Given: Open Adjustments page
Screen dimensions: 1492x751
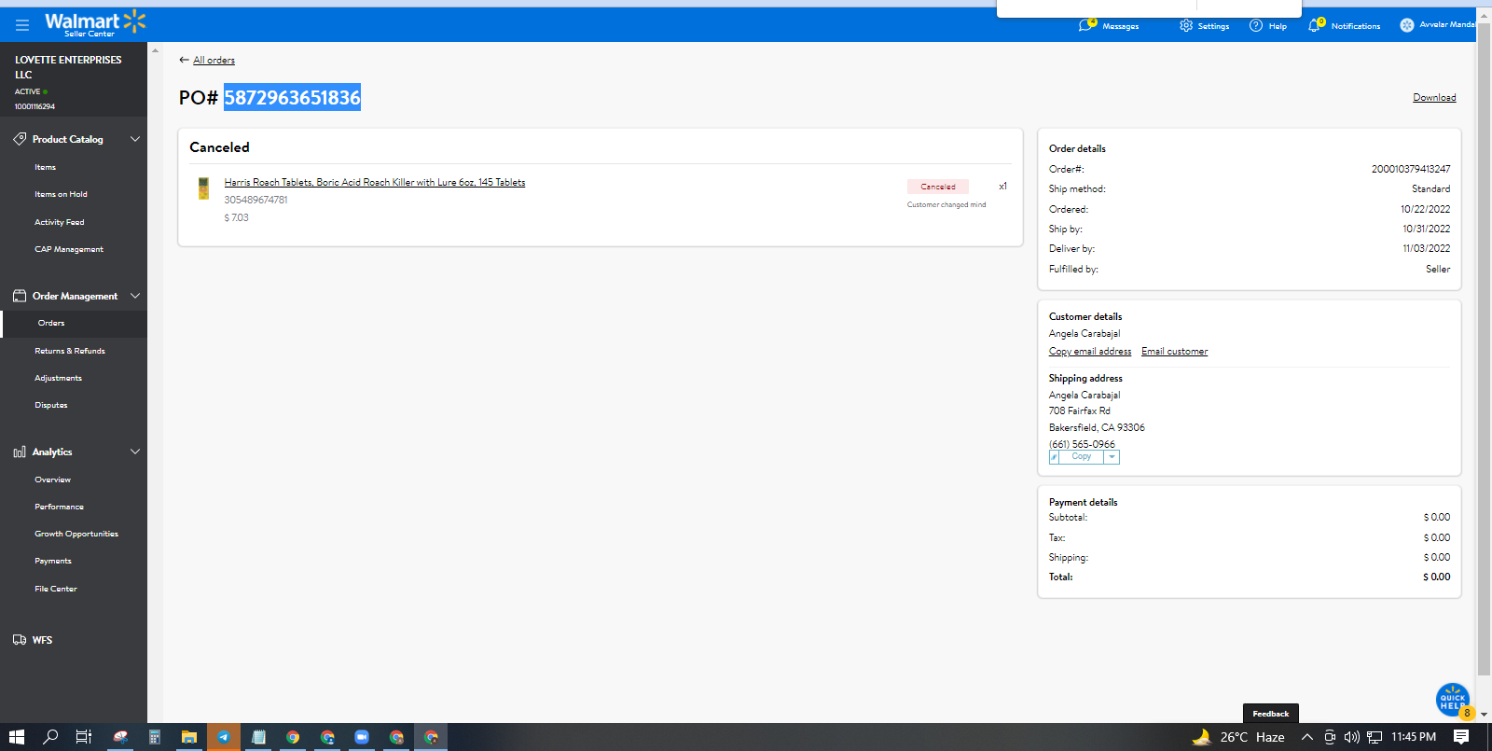Looking at the screenshot, I should (58, 378).
